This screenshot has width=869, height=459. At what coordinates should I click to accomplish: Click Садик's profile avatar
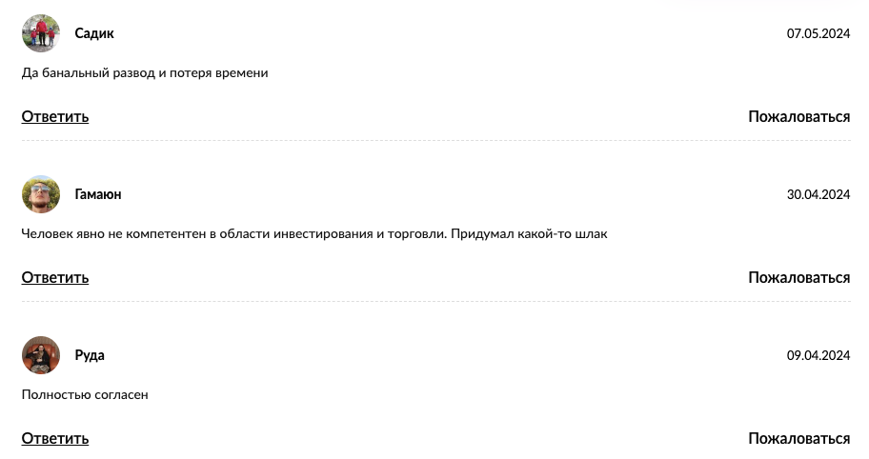pos(41,33)
